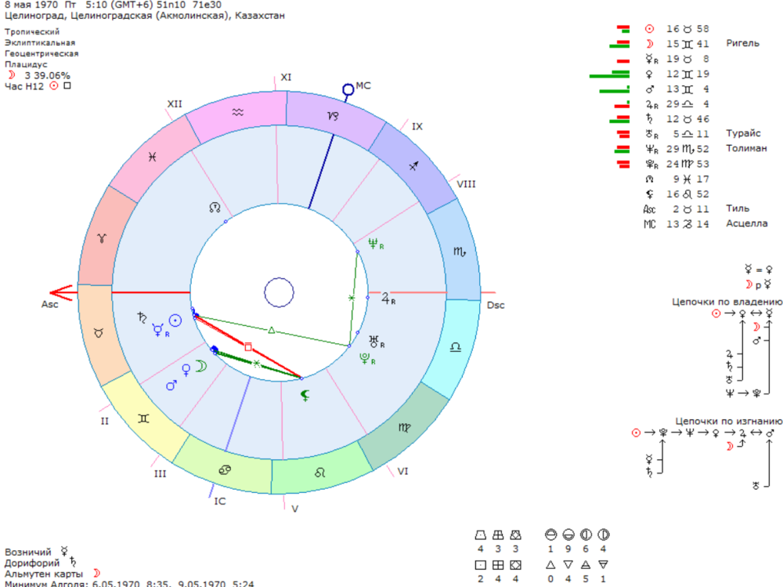Select the "Эклиптикальная" label
Screen dimensions: 783x587
[x=40, y=42]
